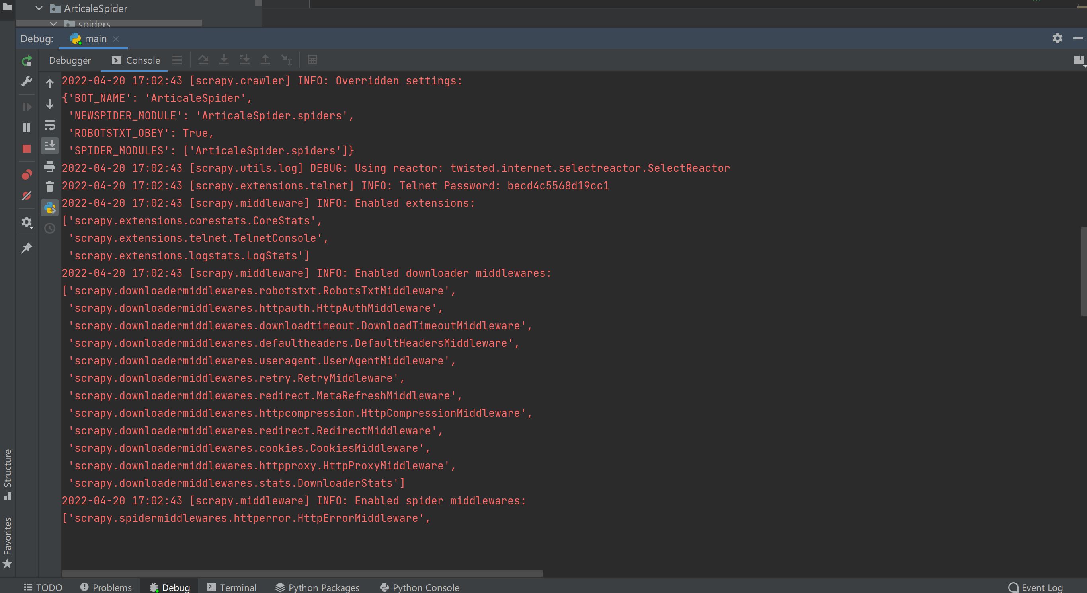Rerun the main debug session
The image size is (1087, 593).
[x=27, y=61]
